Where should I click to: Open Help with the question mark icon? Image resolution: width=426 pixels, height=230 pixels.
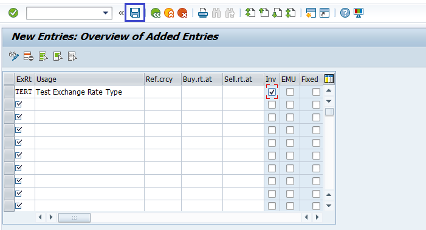(345, 13)
